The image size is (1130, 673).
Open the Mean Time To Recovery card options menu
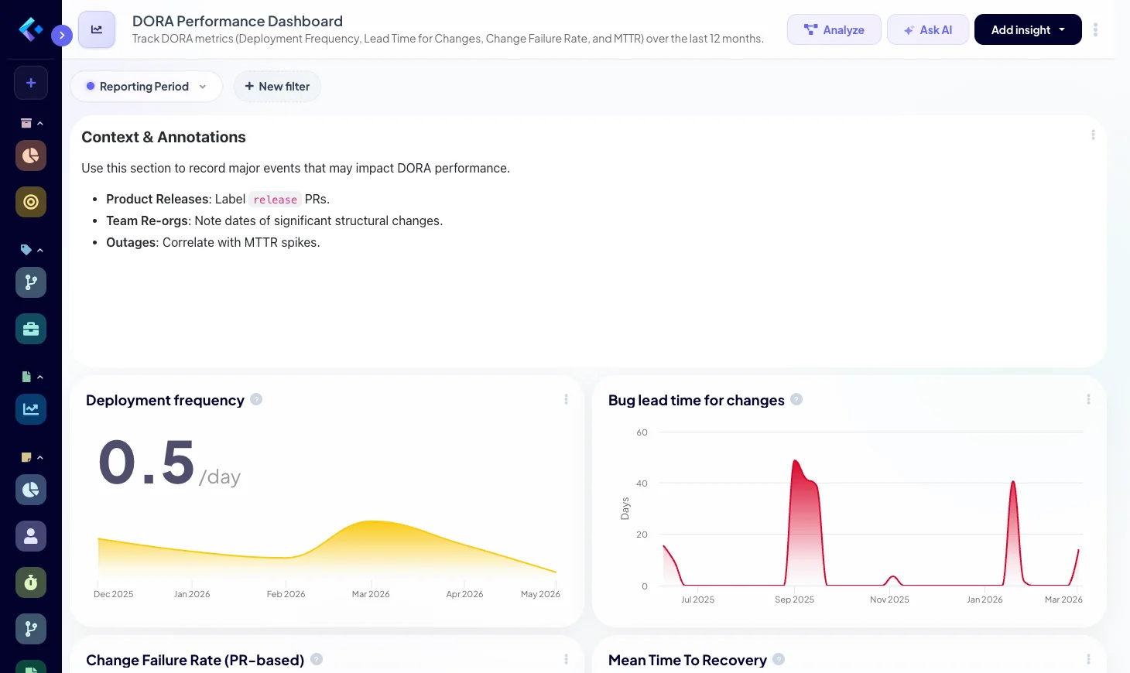pos(1088,659)
